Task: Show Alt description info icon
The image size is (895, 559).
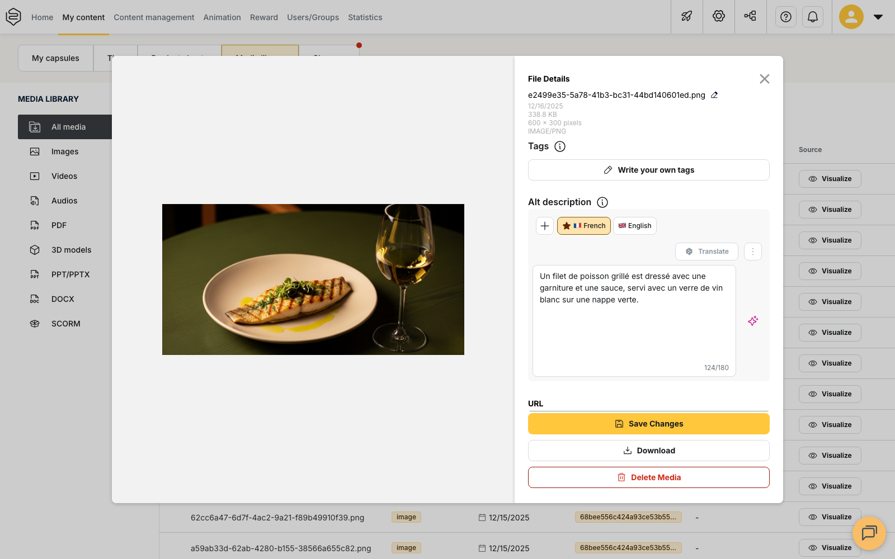Action: tap(602, 202)
